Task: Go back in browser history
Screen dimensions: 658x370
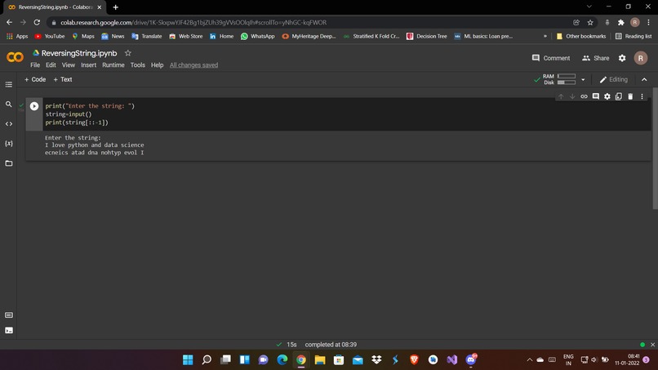Action: coord(9,22)
